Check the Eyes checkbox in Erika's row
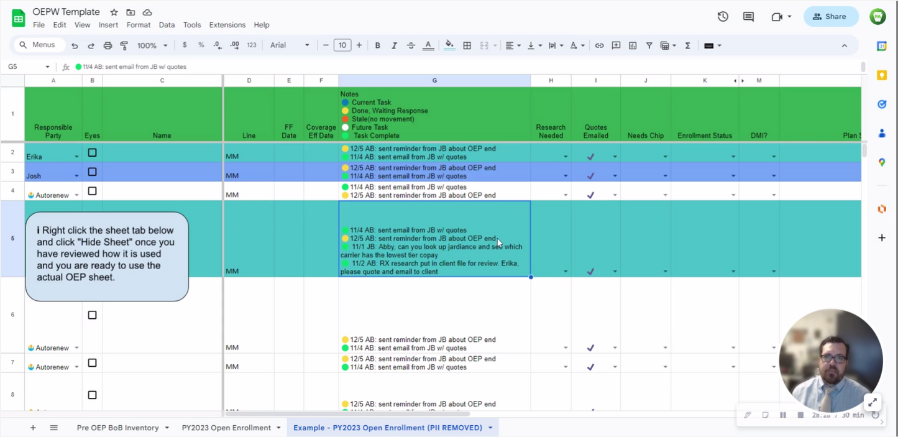898x437 pixels. pos(92,153)
